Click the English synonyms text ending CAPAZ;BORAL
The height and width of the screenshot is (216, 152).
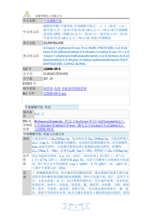click(x=86, y=56)
